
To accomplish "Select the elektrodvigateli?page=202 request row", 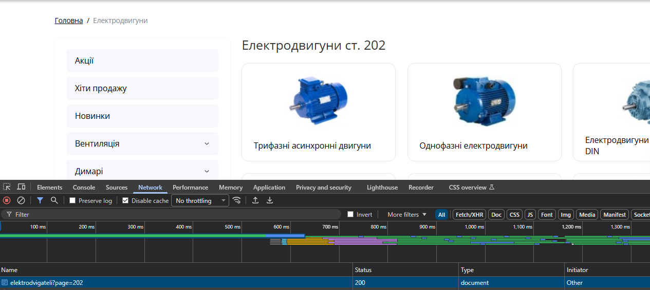I will [x=325, y=283].
